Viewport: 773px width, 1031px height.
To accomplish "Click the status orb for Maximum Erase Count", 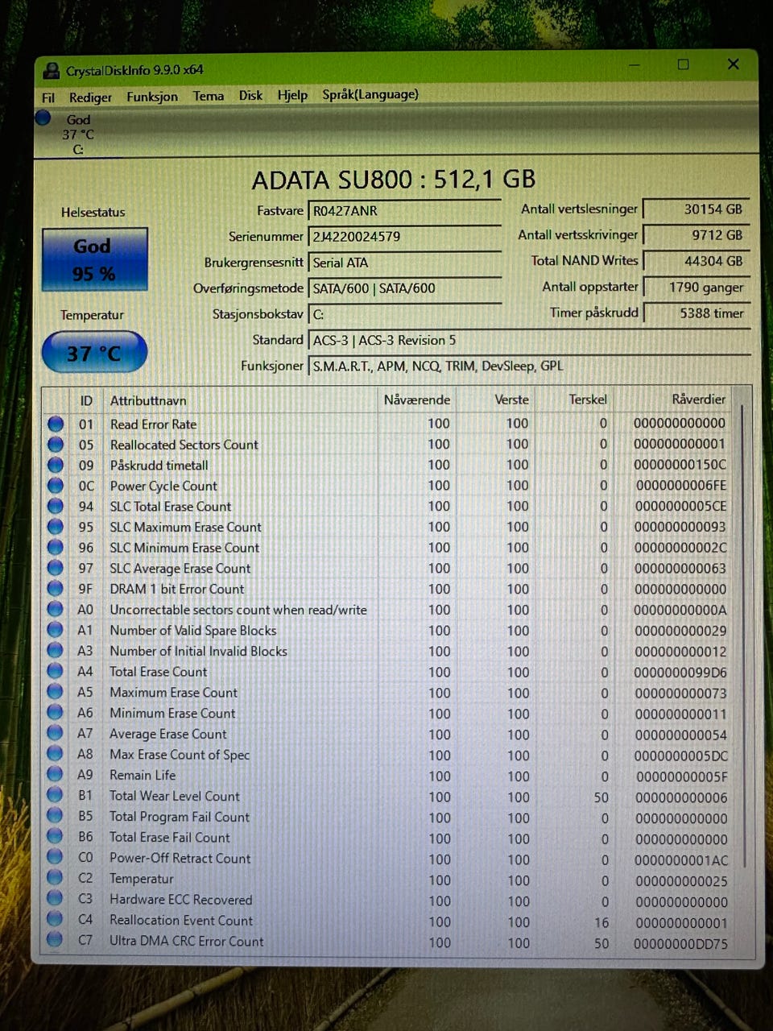I will pos(56,692).
